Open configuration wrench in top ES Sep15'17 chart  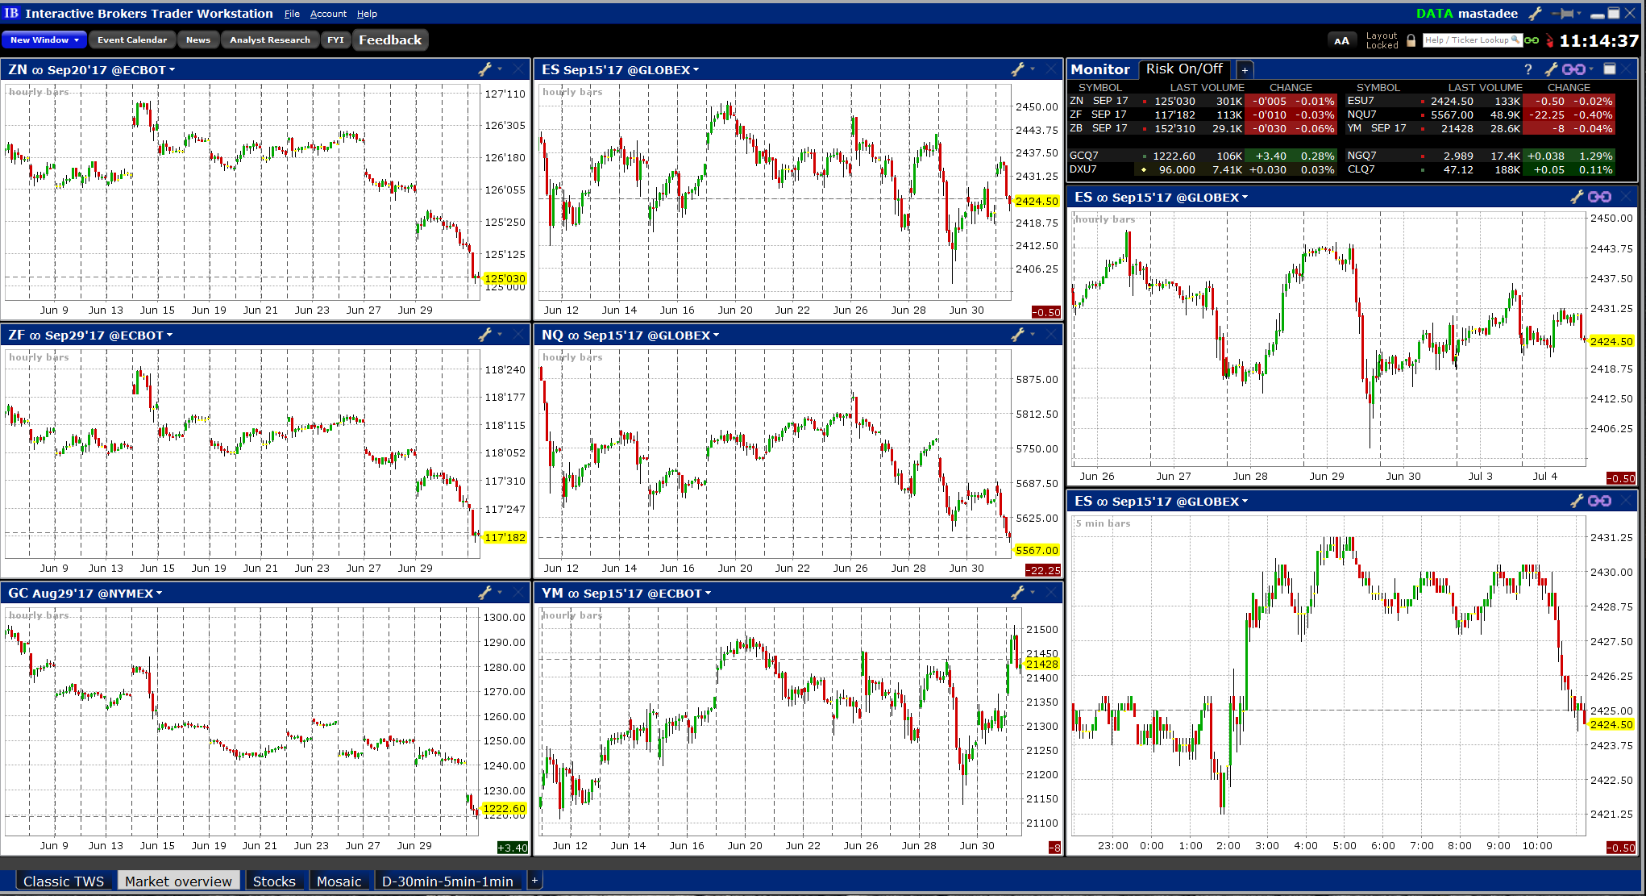pyautogui.click(x=1017, y=70)
